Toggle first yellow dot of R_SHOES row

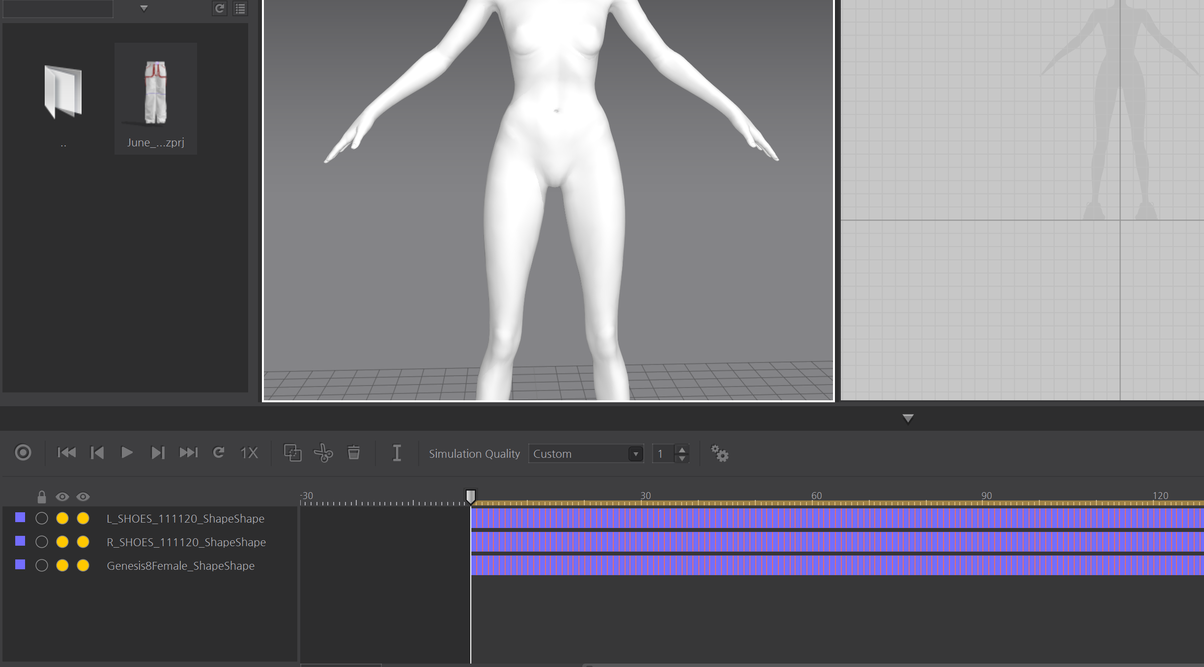point(62,542)
